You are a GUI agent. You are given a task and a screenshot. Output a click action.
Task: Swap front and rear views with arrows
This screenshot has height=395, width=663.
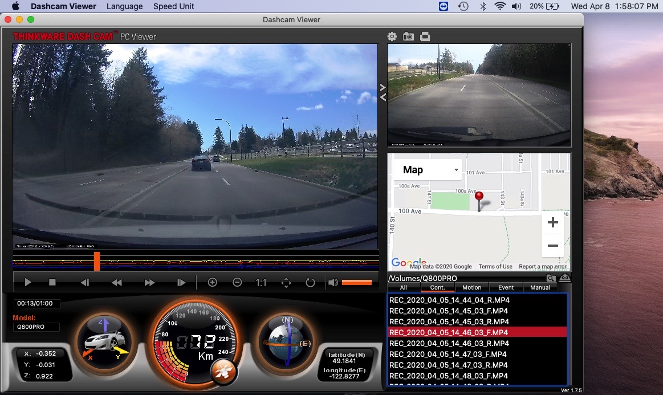[383, 92]
